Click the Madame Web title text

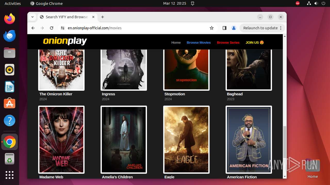[x=51, y=177]
